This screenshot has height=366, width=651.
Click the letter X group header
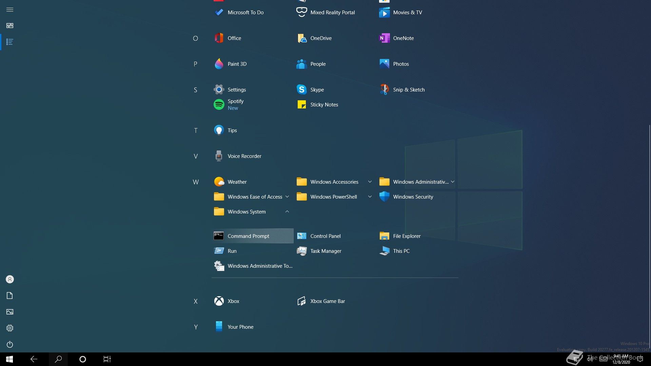(196, 301)
